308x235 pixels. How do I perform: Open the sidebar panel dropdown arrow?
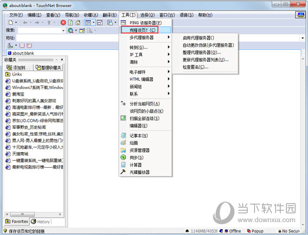94,23
